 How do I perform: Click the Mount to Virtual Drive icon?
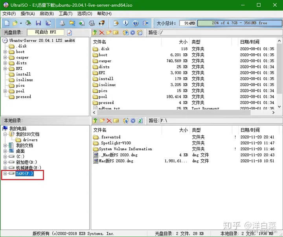pyautogui.click(x=92, y=23)
